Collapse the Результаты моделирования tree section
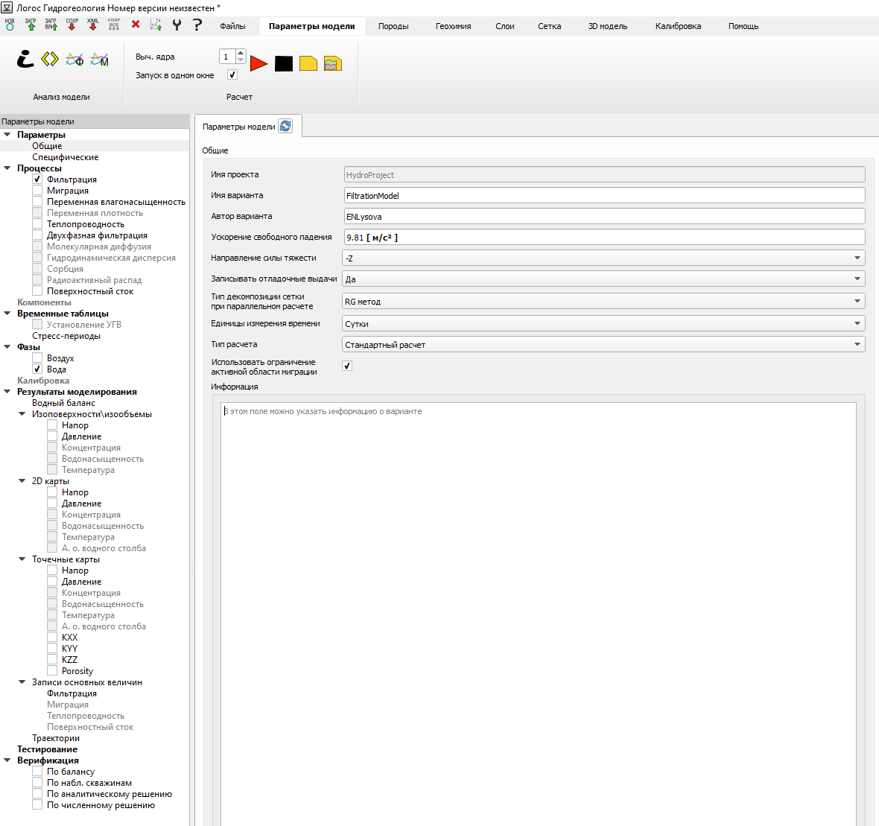879x826 pixels. tap(7, 392)
